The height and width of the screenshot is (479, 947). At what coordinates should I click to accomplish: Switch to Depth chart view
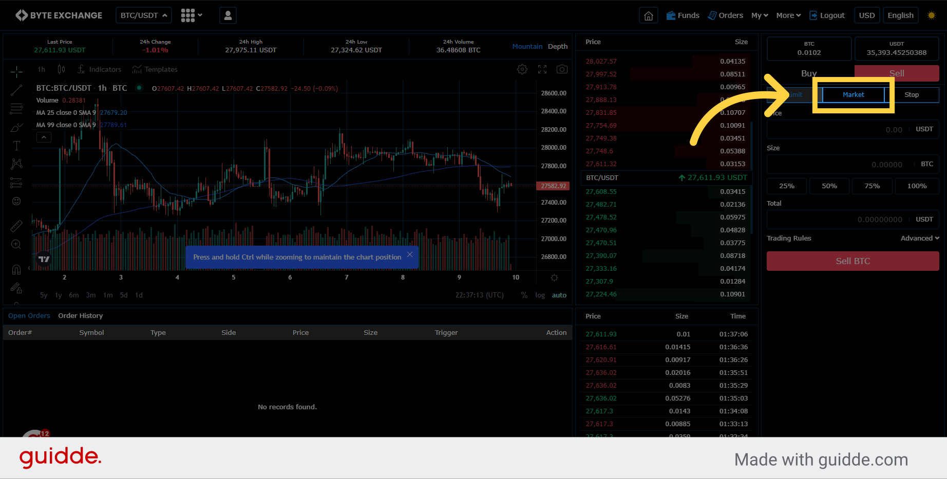pos(558,46)
